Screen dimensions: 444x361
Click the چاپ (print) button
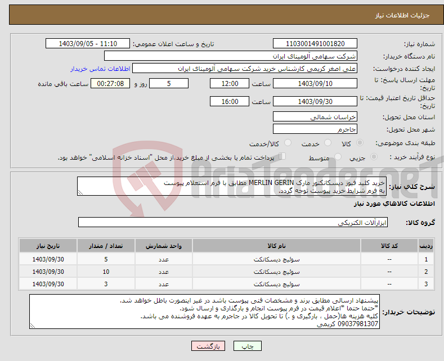coord(247,346)
